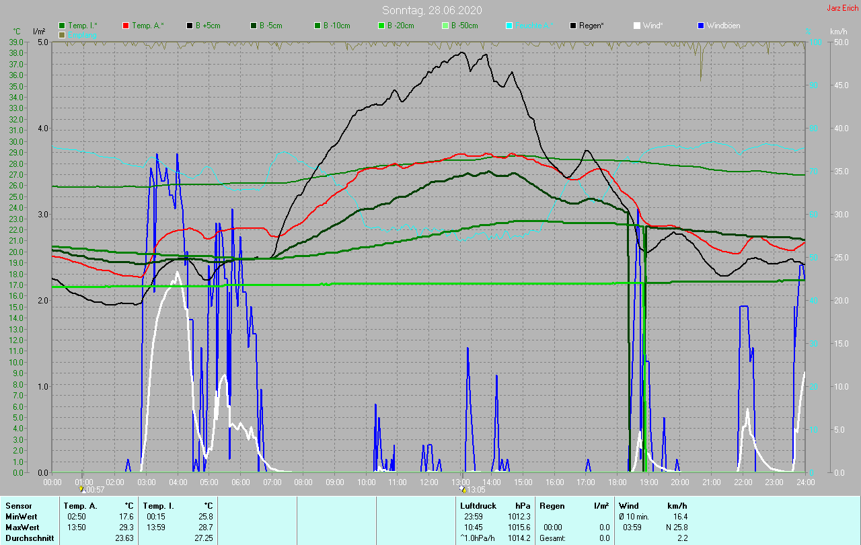Image resolution: width=861 pixels, height=545 pixels.
Task: Click the B +5cm legend square
Action: point(190,26)
